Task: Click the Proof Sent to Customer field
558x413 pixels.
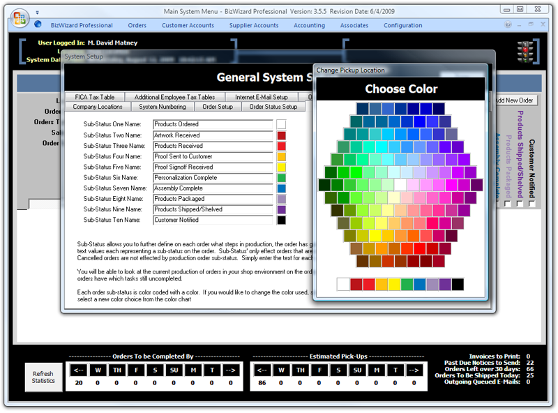Action: point(213,157)
